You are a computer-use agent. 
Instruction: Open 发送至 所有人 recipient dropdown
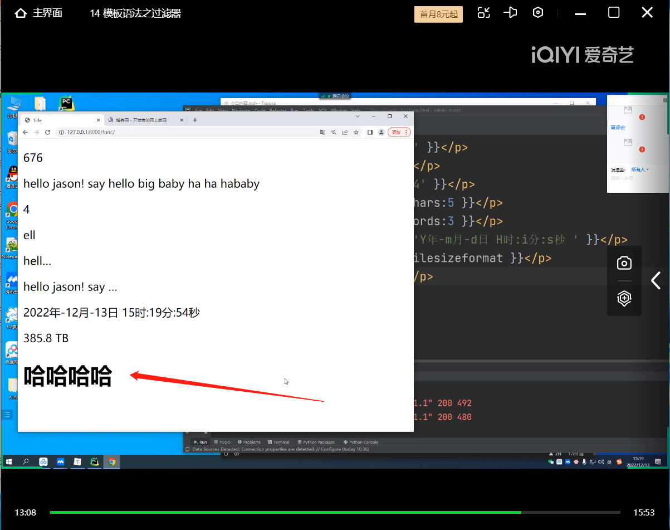click(x=640, y=169)
